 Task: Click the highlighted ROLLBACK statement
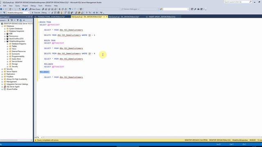coord(45,72)
